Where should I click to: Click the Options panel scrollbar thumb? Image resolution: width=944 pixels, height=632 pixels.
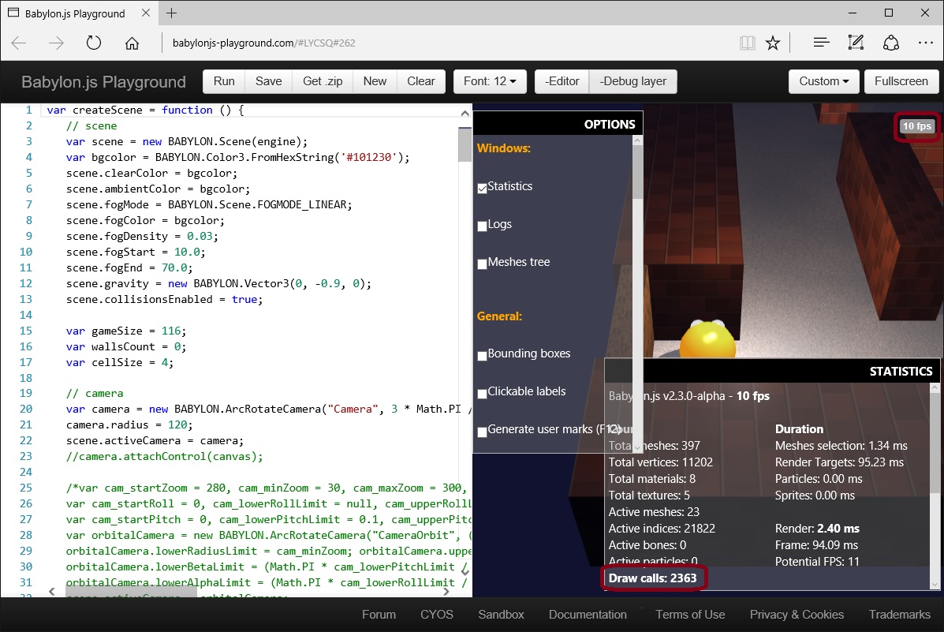pos(637,171)
